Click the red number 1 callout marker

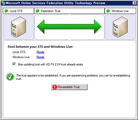click(55, 87)
